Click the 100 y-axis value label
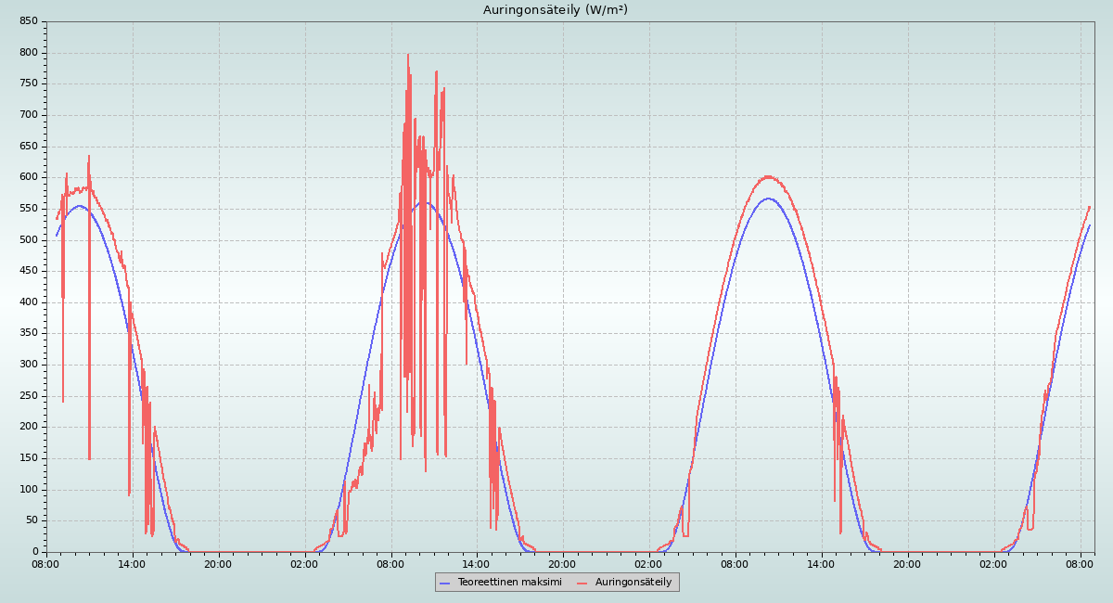The width and height of the screenshot is (1113, 603). point(29,489)
